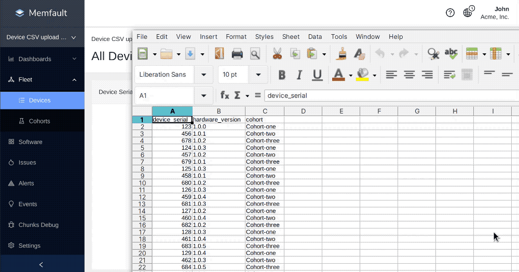This screenshot has height=272, width=519.
Task: Toggle Underline formatting
Action: pyautogui.click(x=318, y=75)
